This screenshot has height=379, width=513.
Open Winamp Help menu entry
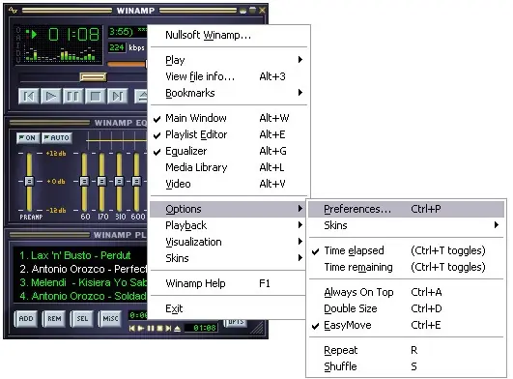[228, 283]
